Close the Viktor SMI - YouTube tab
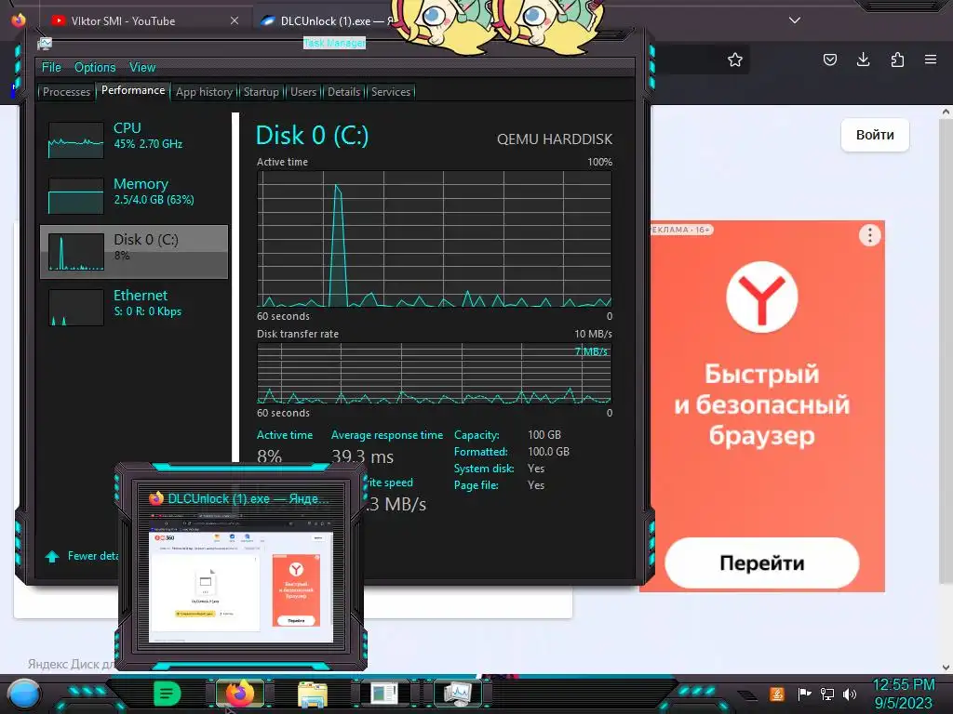 point(235,20)
